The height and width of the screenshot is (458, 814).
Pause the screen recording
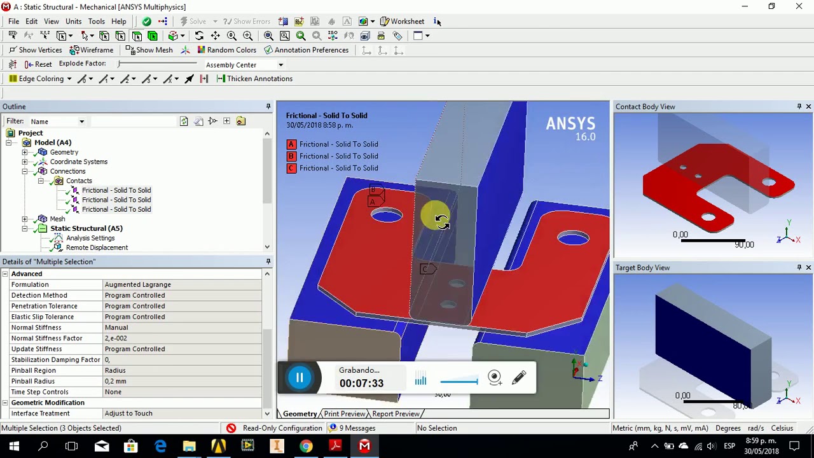coord(300,378)
